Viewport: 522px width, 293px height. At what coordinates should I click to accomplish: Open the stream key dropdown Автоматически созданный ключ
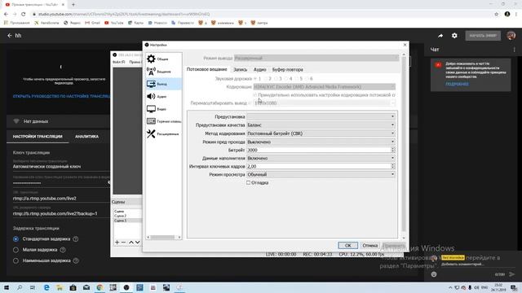[61, 166]
